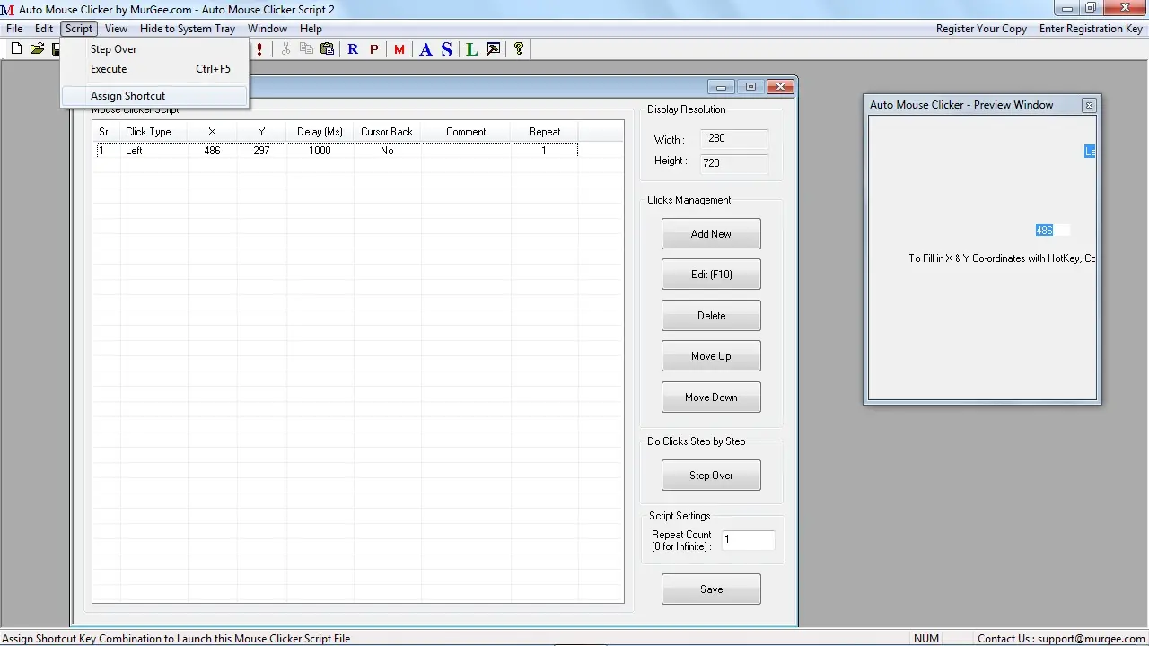Click the red M toolbar icon
This screenshot has width=1149, height=646.
pos(399,49)
